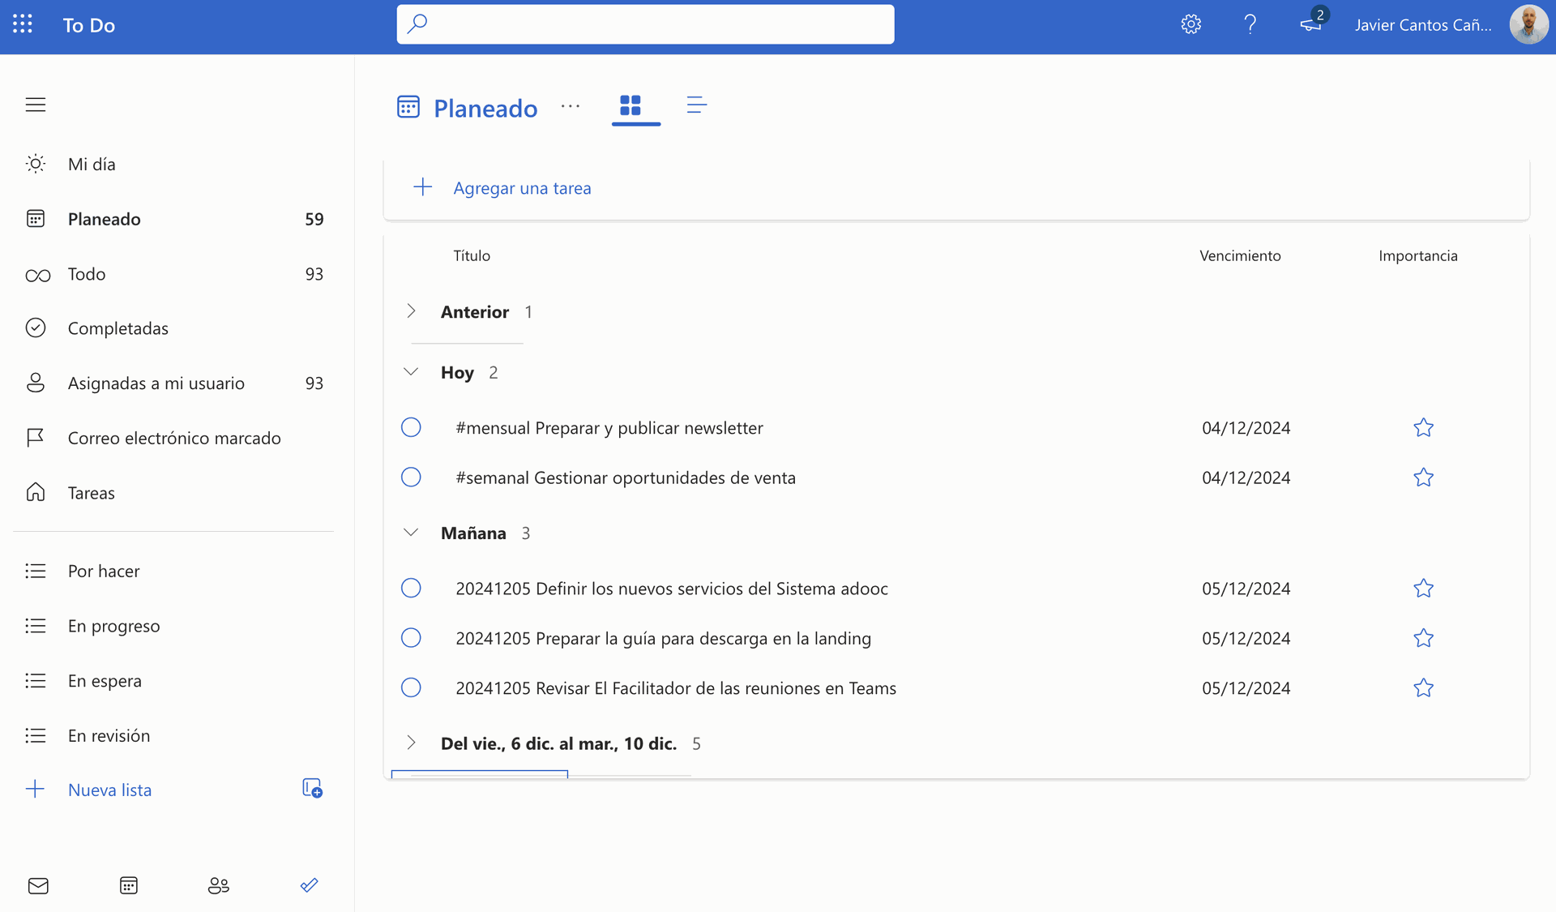Open task Definir los nuevos servicios del Sistema adooc
Image resolution: width=1556 pixels, height=912 pixels.
[672, 589]
